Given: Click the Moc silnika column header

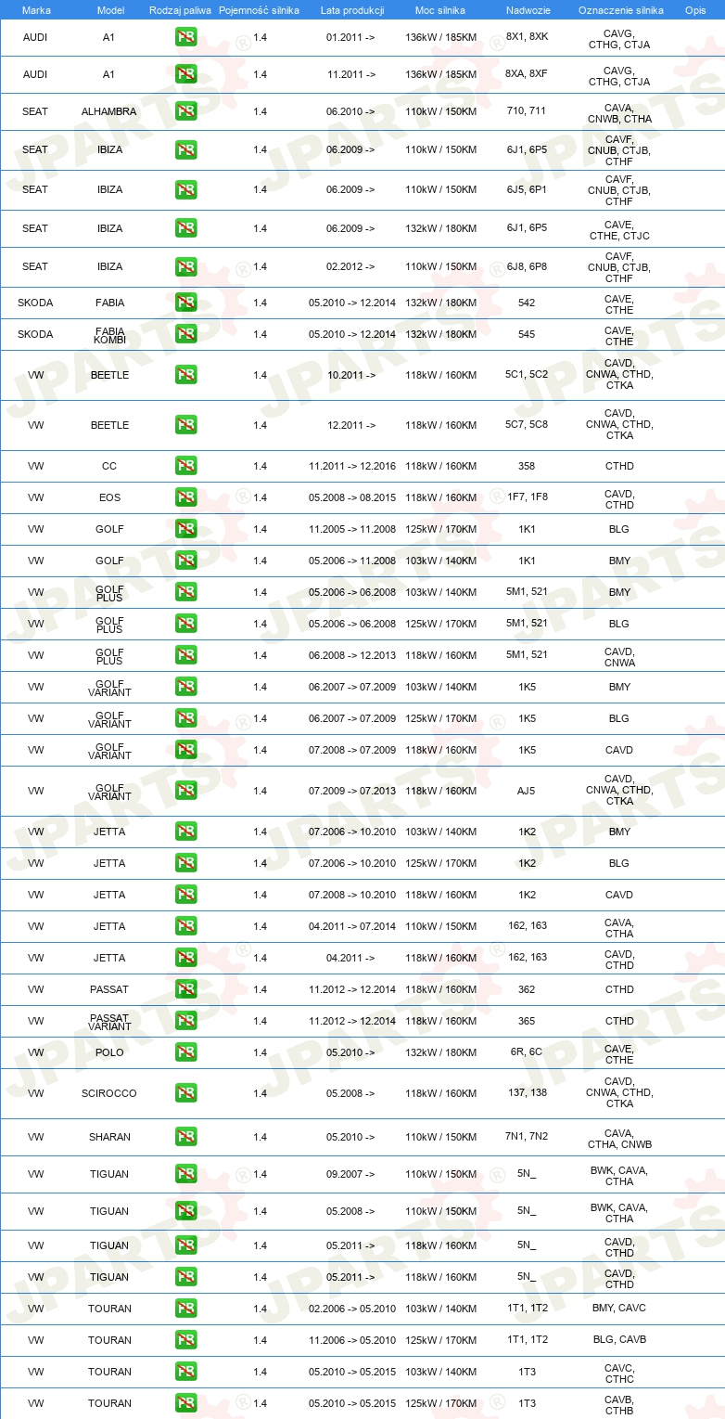Looking at the screenshot, I should coord(440,9).
